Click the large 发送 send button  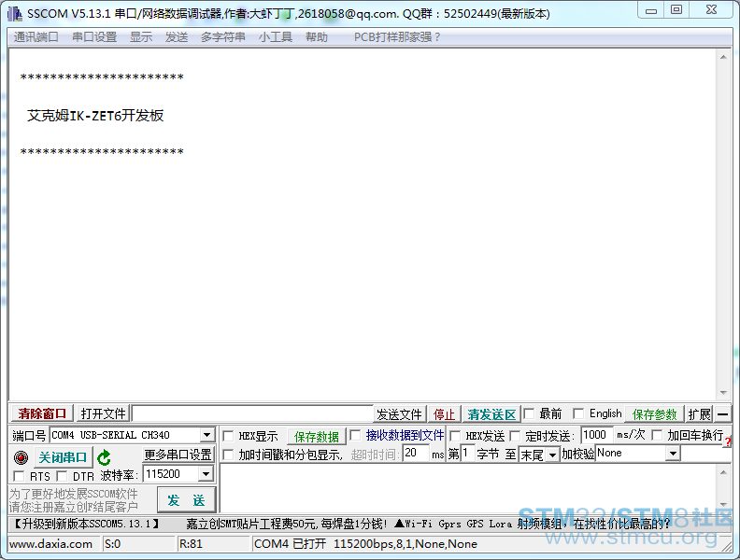pyautogui.click(x=186, y=500)
